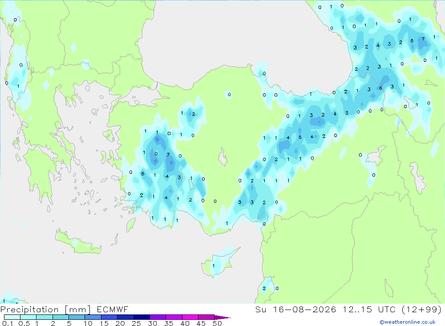The width and height of the screenshot is (445, 326).
Task: Choose the 25–30 mm navy legend swatch
Action: (142, 317)
